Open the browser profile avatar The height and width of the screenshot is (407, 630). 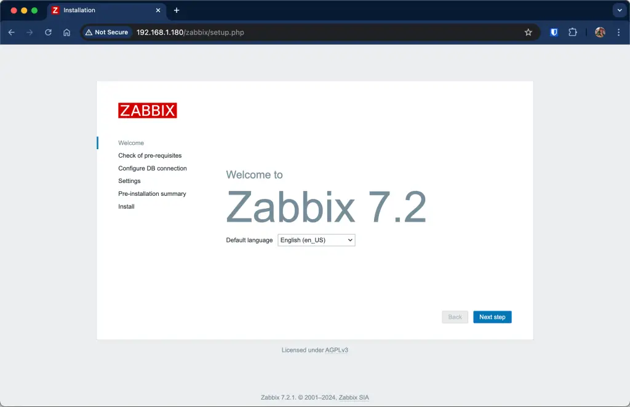[x=599, y=32]
